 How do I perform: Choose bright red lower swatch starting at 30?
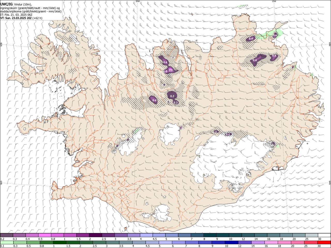[x=324, y=243]
